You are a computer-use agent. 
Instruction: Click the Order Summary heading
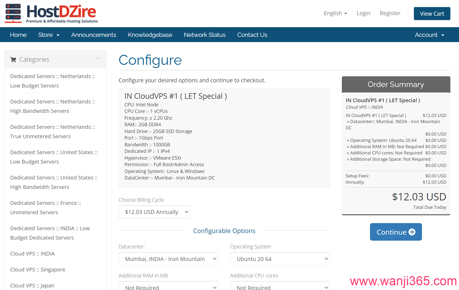tap(396, 84)
